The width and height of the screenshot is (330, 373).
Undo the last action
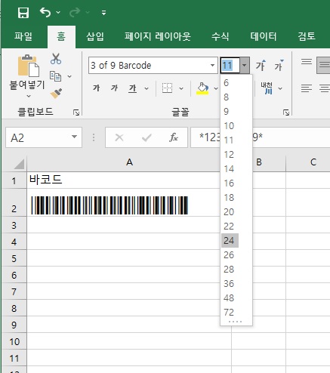(x=45, y=12)
